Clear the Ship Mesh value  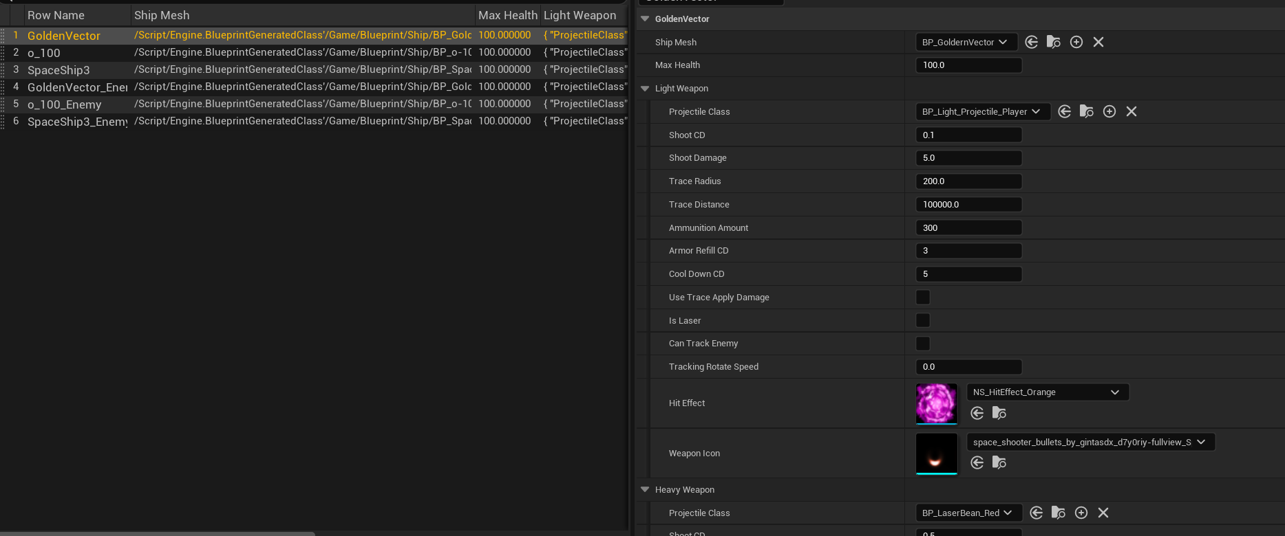(x=1098, y=43)
